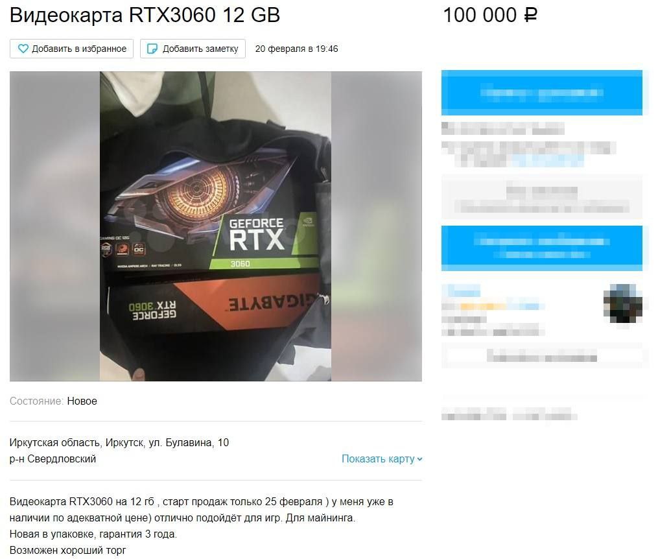Click the note icon beside Добавить заметку
Image resolution: width=658 pixels, height=559 pixels.
[x=152, y=49]
